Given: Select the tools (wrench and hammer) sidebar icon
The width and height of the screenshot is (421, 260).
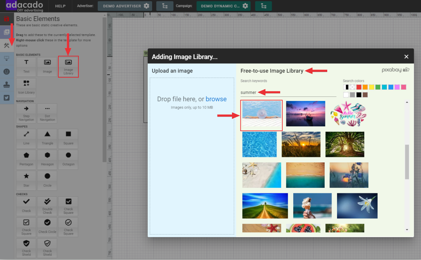Looking at the screenshot, I should (7, 45).
